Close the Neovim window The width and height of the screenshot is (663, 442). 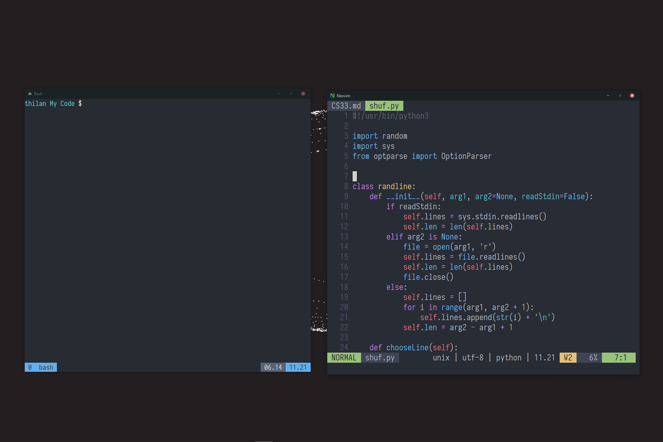point(632,96)
